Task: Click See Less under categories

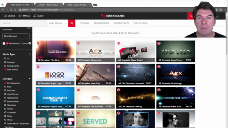Action: pyautogui.click(x=9, y=127)
